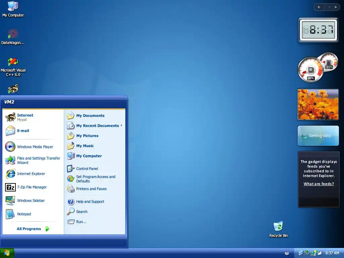Launch Windows Media Player
This screenshot has height=258, width=344.
(33, 147)
